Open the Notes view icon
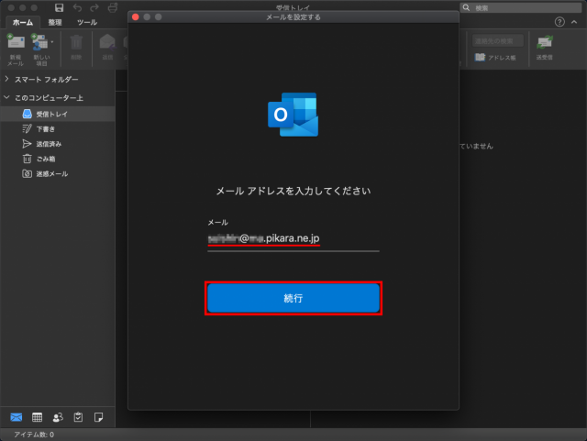Image resolution: width=587 pixels, height=441 pixels. pyautogui.click(x=98, y=416)
